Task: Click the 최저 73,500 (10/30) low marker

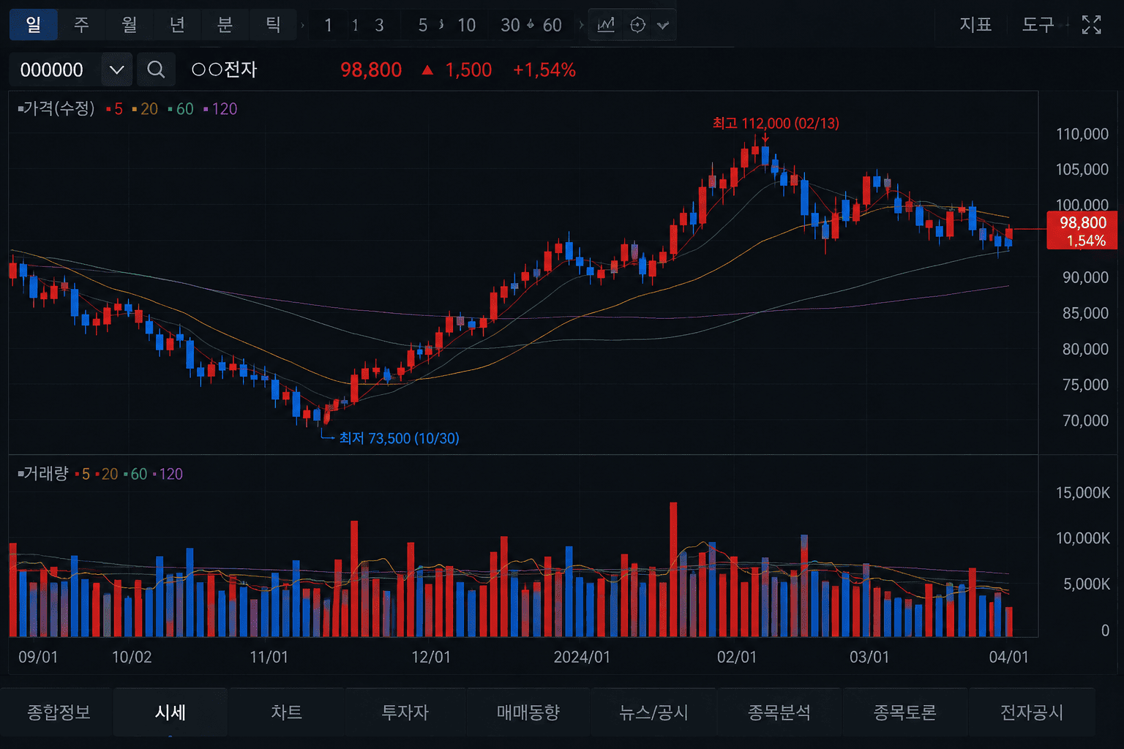Action: pyautogui.click(x=399, y=438)
